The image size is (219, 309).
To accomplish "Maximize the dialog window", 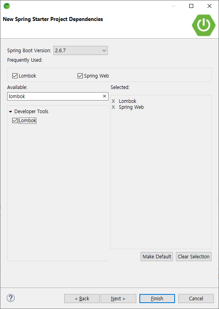I will (191, 6).
